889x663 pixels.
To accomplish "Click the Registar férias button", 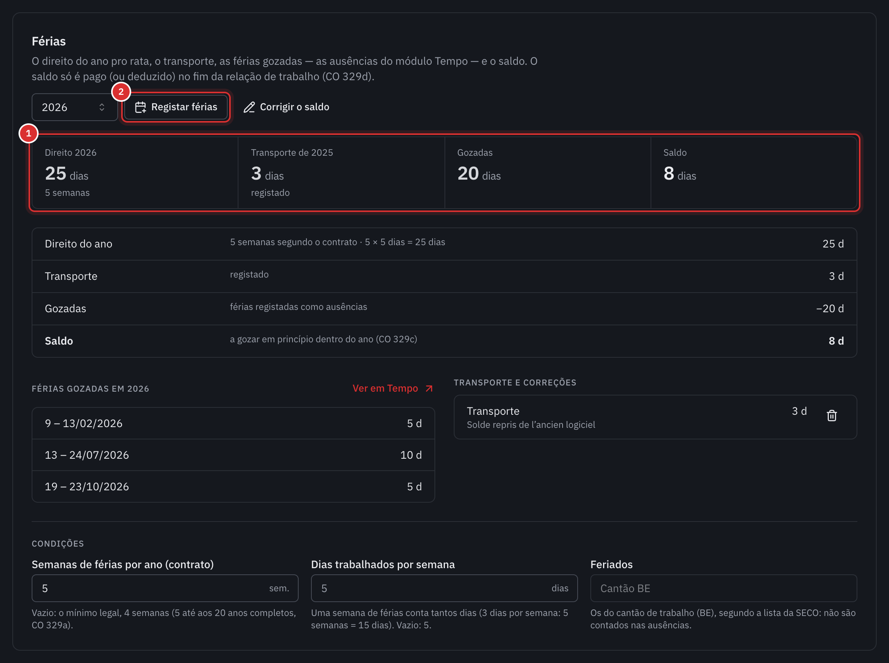I will point(176,107).
